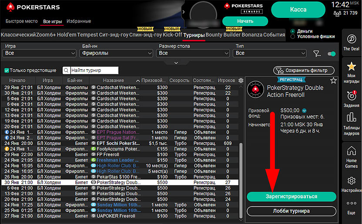Click Зарегистрироваться button
Image resolution: width=362 pixels, height=224 pixels.
tap(292, 197)
